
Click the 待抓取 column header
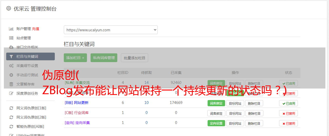click(146, 73)
